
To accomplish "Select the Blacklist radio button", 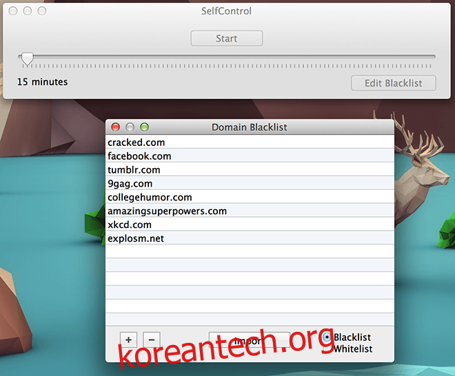I will pos(327,337).
